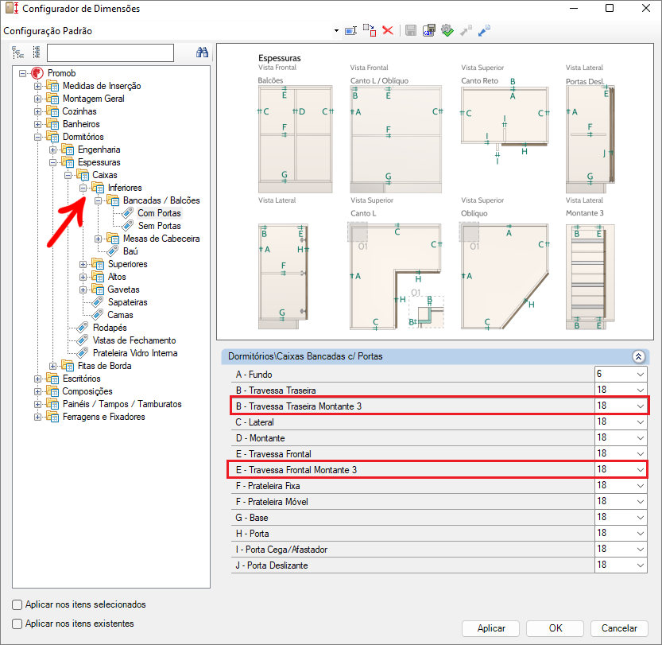Image resolution: width=662 pixels, height=645 pixels.
Task: Click the rename configuration icon
Action: pos(350,30)
